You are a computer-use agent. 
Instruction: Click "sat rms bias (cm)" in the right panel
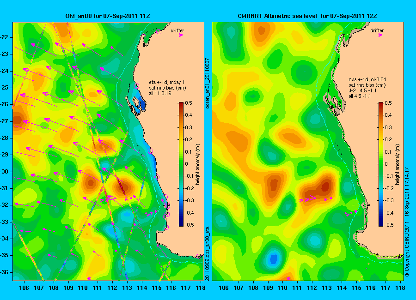click(x=367, y=85)
